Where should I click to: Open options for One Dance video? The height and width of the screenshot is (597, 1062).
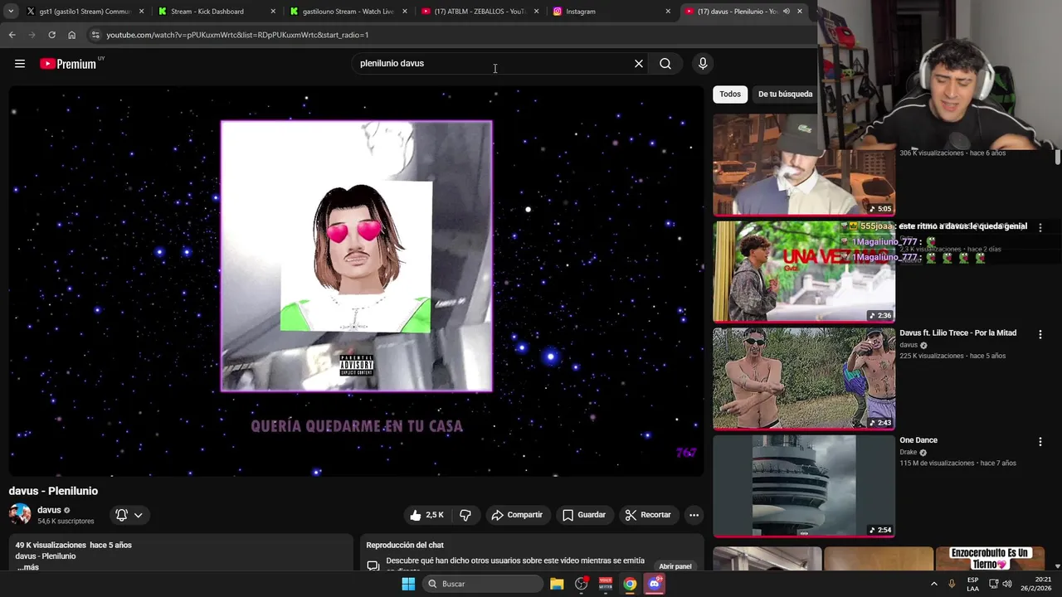click(x=1040, y=442)
